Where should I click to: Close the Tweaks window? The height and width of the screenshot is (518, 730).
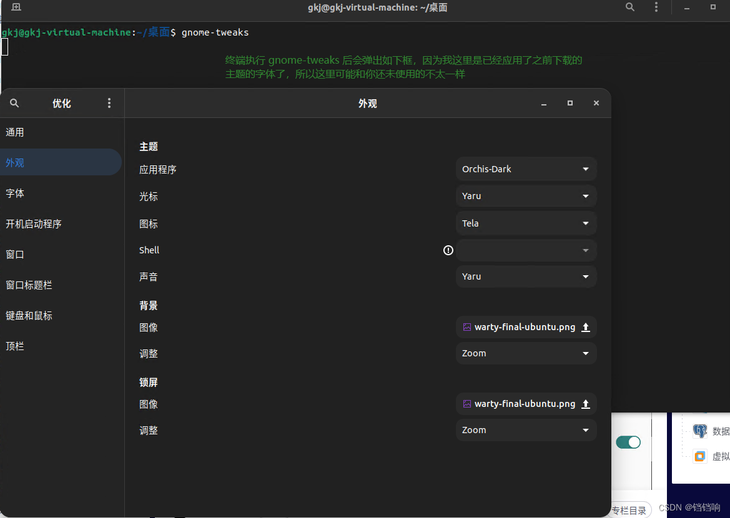(x=596, y=103)
